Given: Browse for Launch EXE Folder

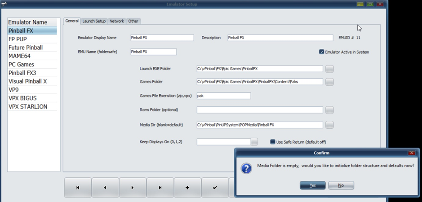Looking at the screenshot, I should point(329,69).
